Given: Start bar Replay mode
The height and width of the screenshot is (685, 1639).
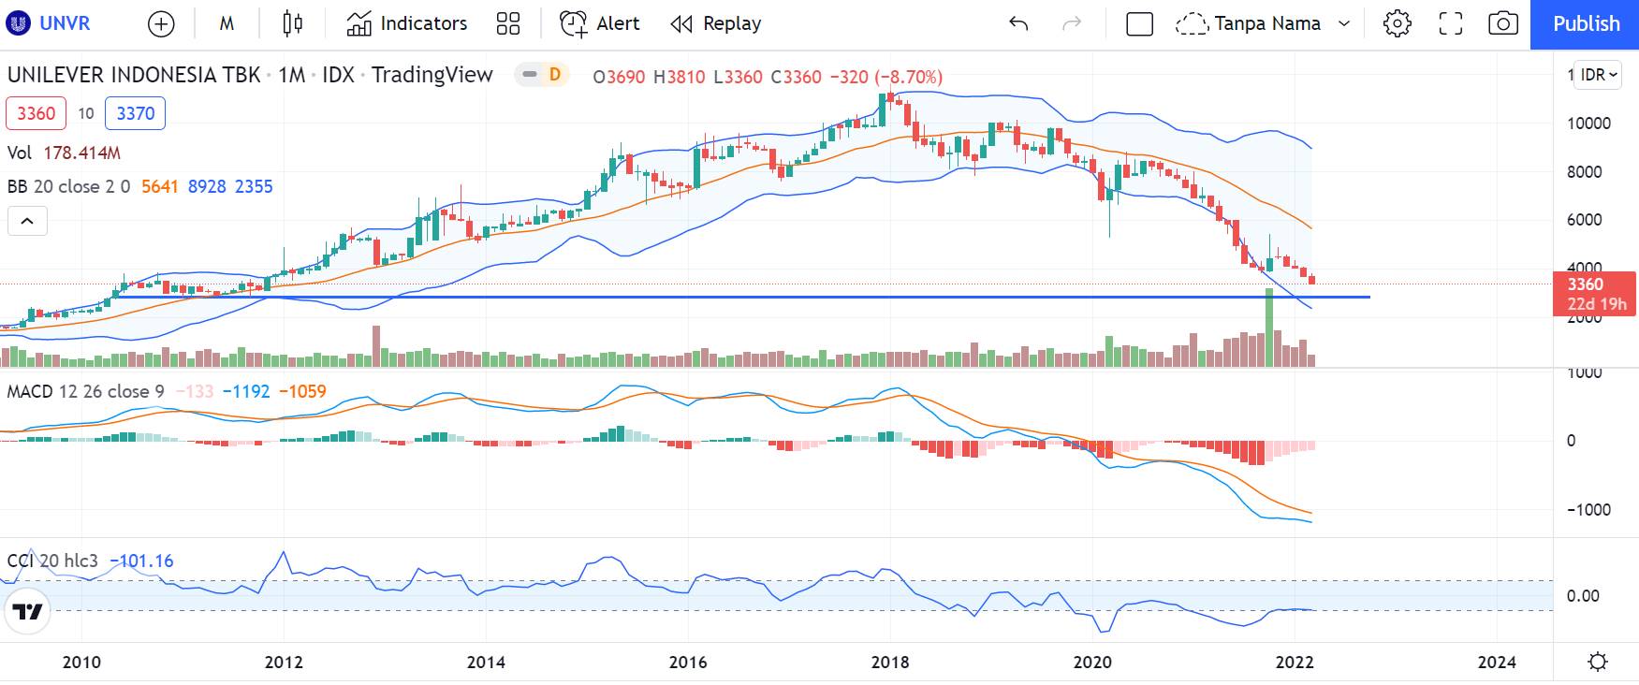Looking at the screenshot, I should 716,23.
